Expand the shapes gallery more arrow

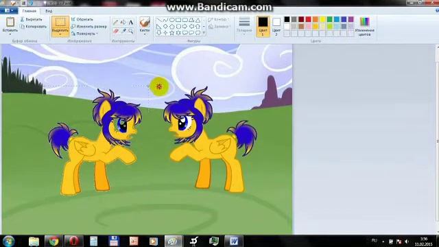(x=204, y=33)
